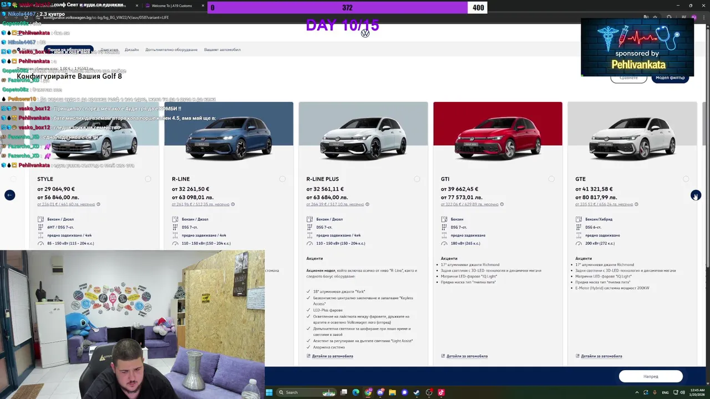Open info icon beside STYLE monthly price

pyautogui.click(x=98, y=204)
